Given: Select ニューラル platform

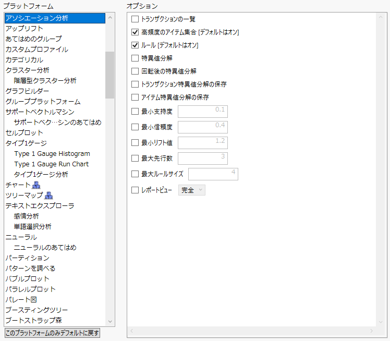Looking at the screenshot, I should pyautogui.click(x=55, y=237).
